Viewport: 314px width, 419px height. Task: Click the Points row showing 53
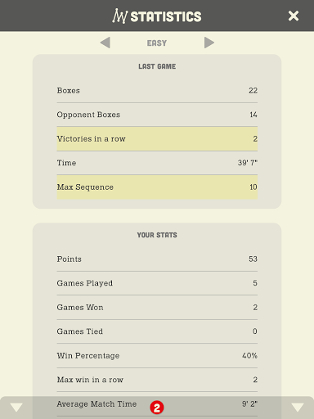(x=157, y=259)
